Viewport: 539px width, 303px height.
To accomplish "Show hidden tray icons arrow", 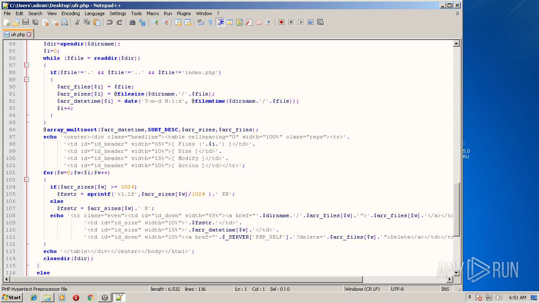I will [x=470, y=298].
